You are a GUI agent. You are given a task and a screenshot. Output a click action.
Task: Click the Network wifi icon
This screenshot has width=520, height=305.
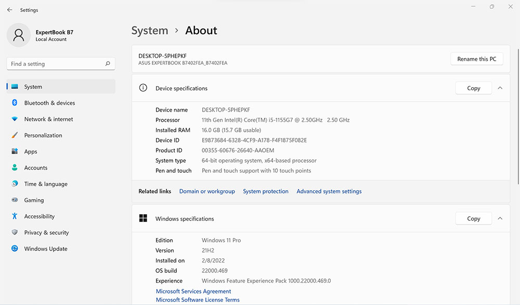pyautogui.click(x=15, y=119)
